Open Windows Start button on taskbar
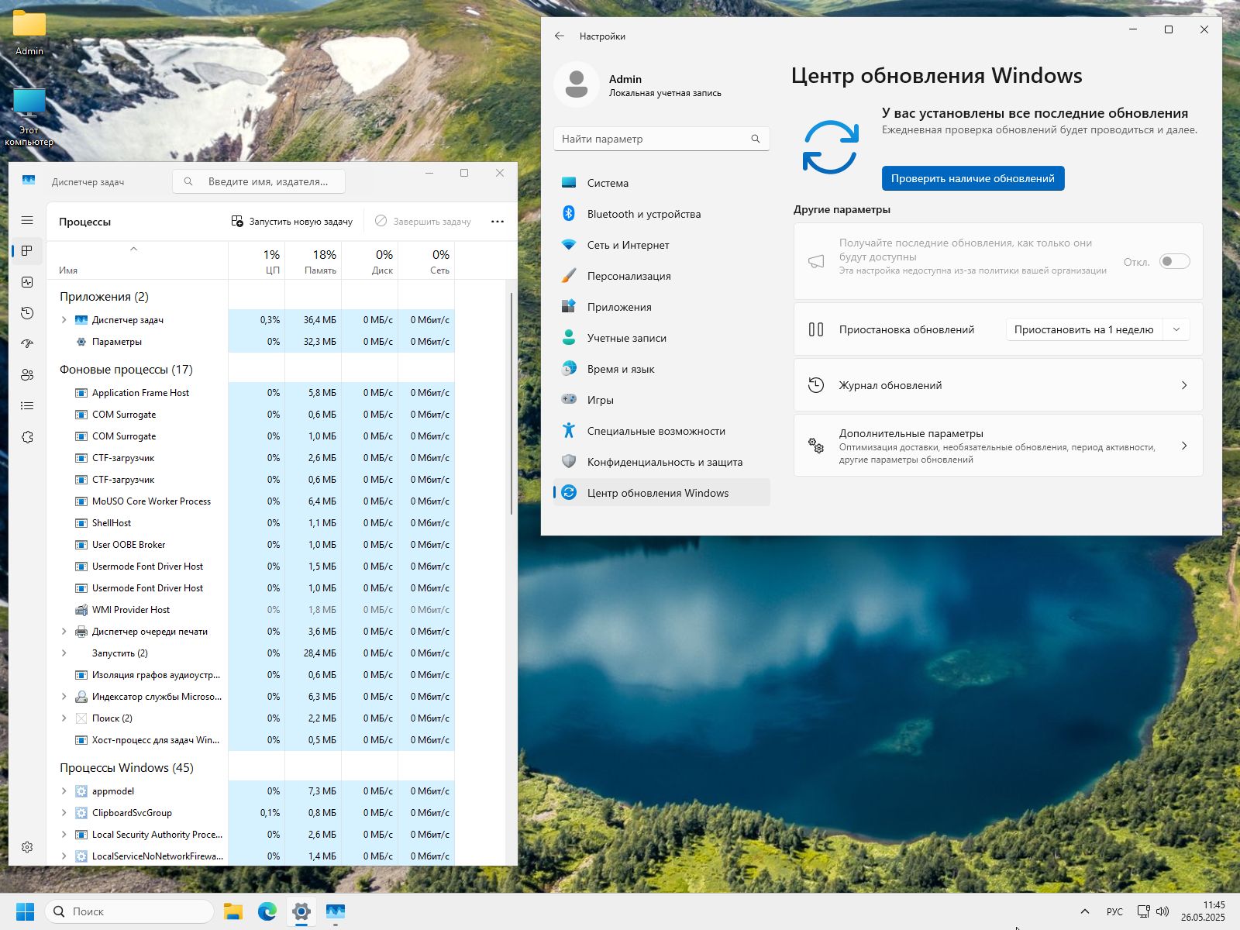 [x=25, y=911]
